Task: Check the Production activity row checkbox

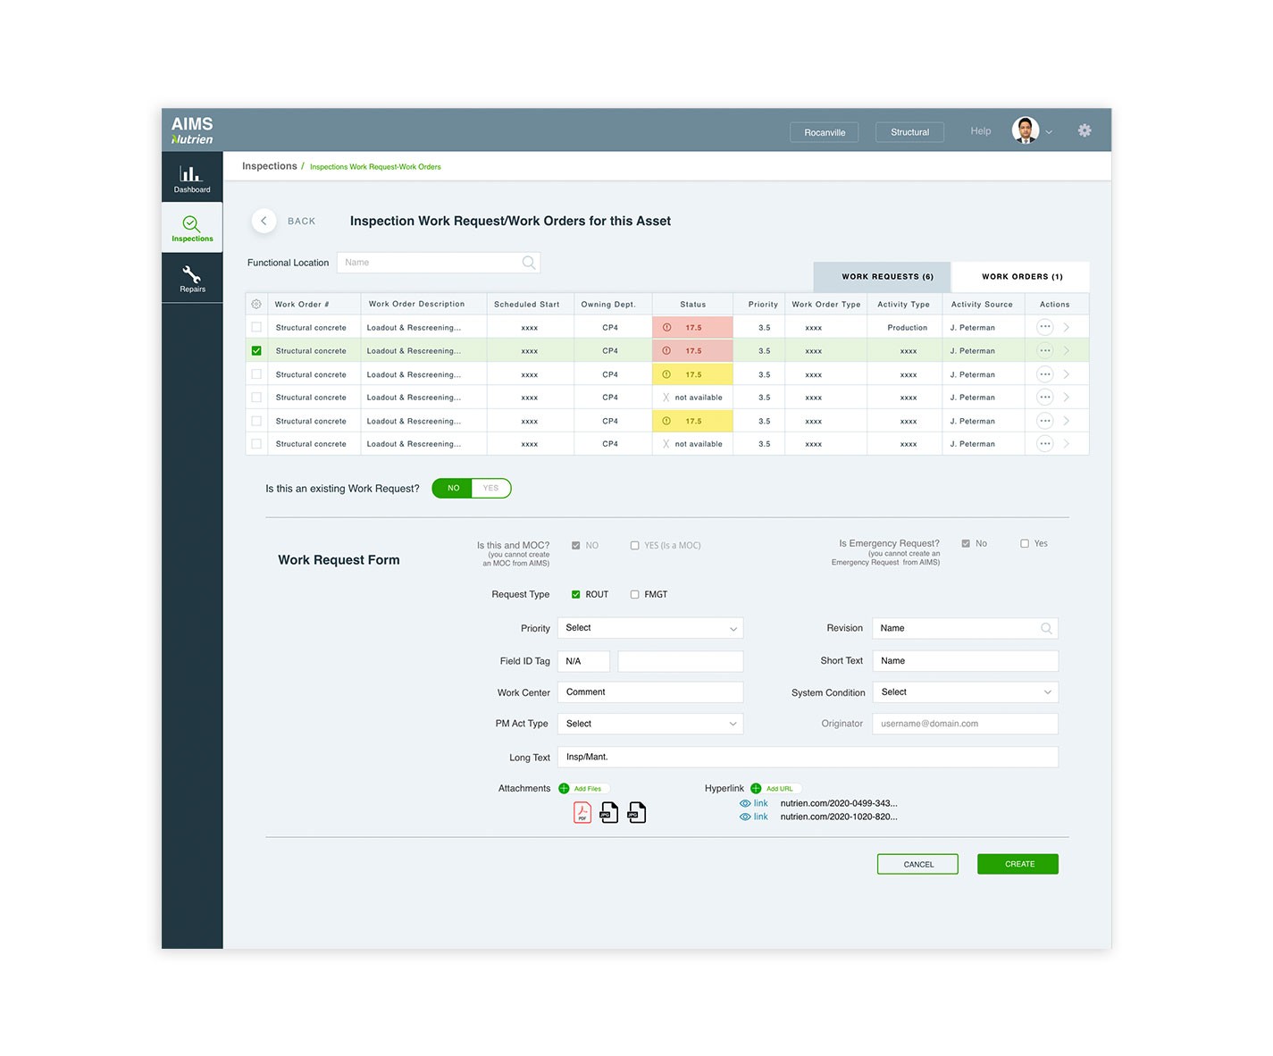Action: (256, 327)
